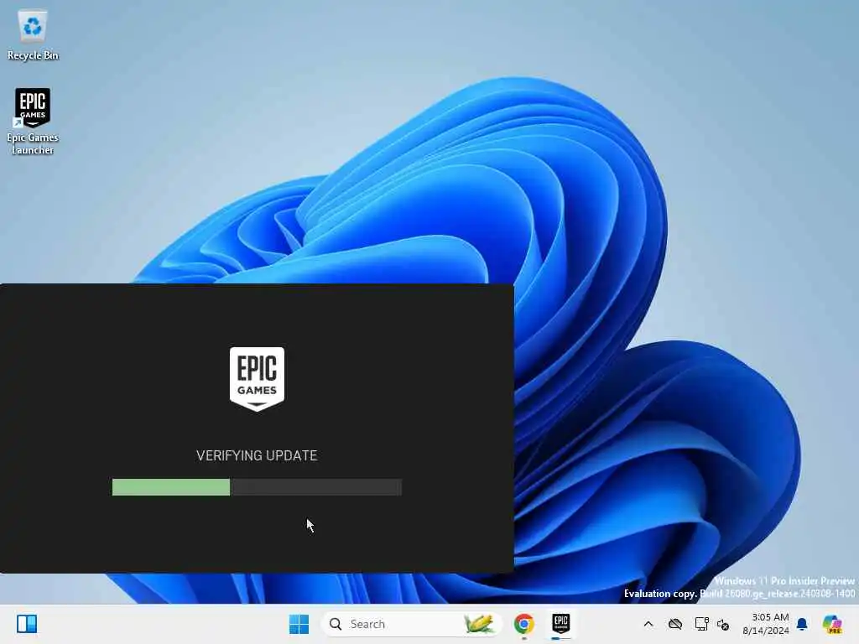Viewport: 859px width, 644px height.
Task: Click the VERIFYING UPDATE status text
Action: (x=257, y=455)
